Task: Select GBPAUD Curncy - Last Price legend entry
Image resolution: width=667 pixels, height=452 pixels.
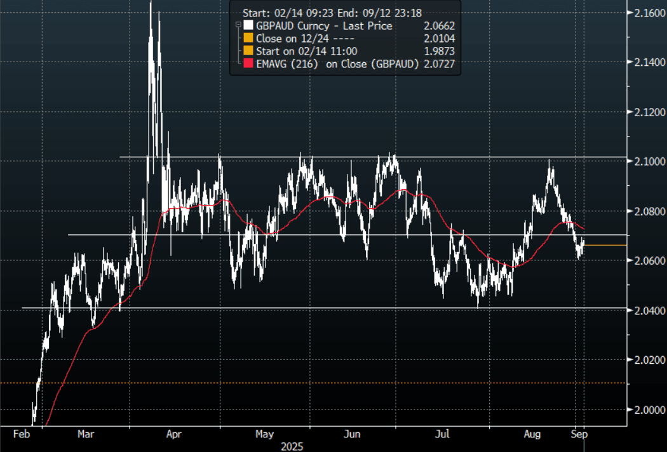Action: pos(324,26)
